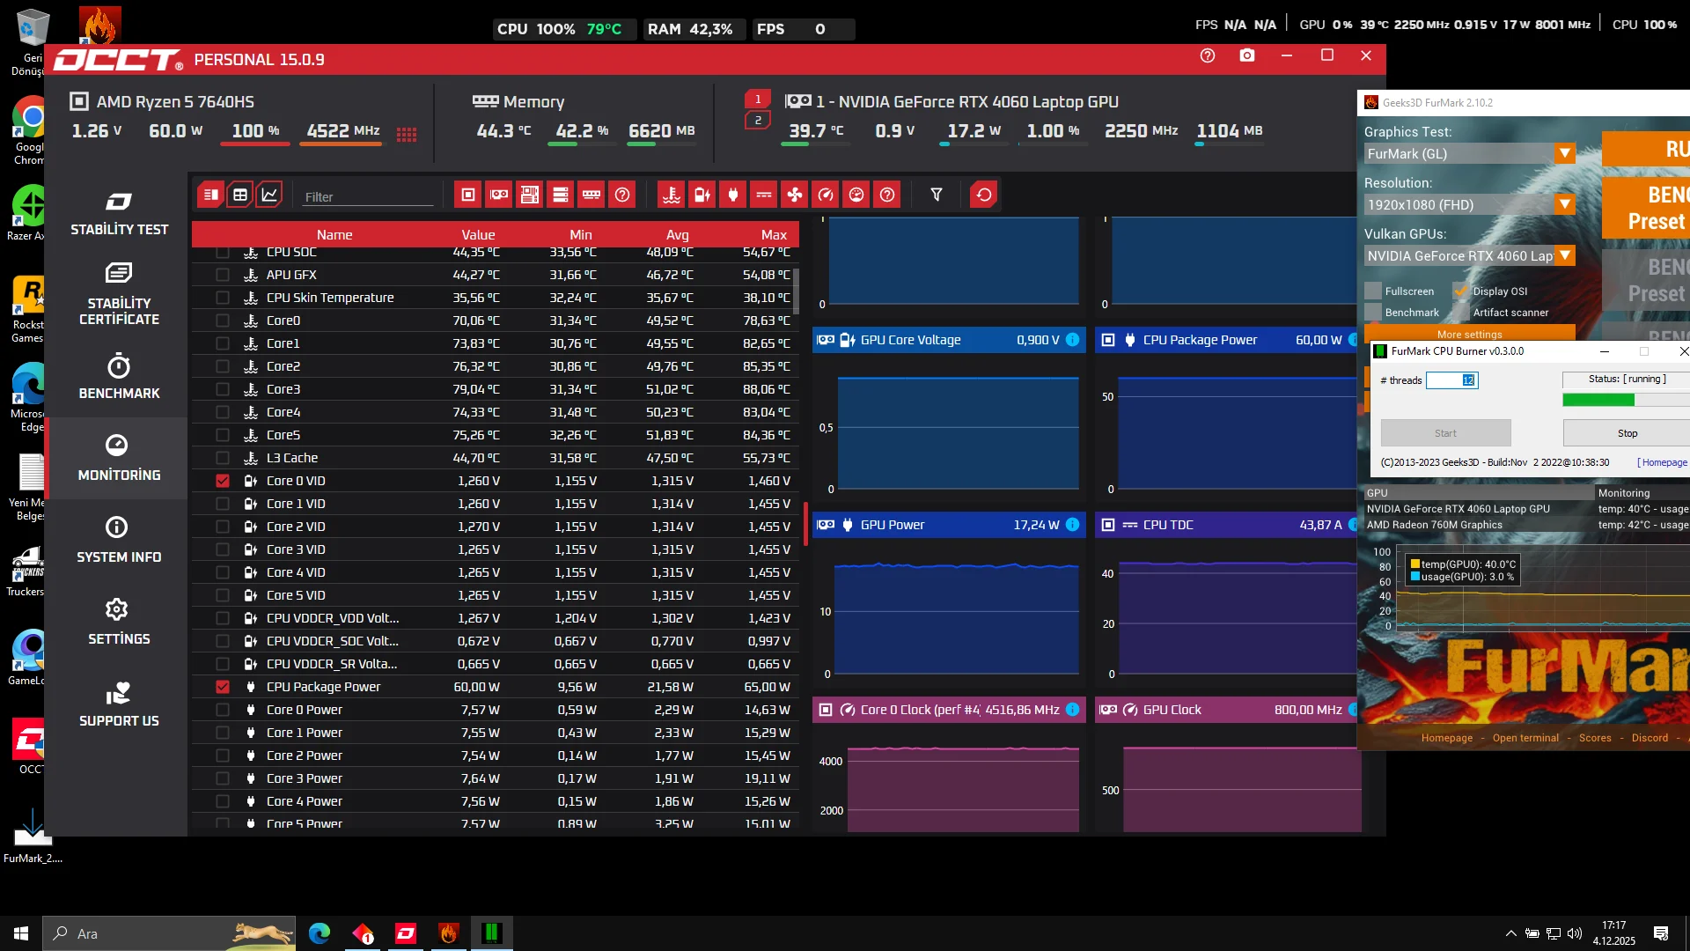Click the OCCT screenshot camera icon
1690x951 pixels.
(x=1247, y=55)
